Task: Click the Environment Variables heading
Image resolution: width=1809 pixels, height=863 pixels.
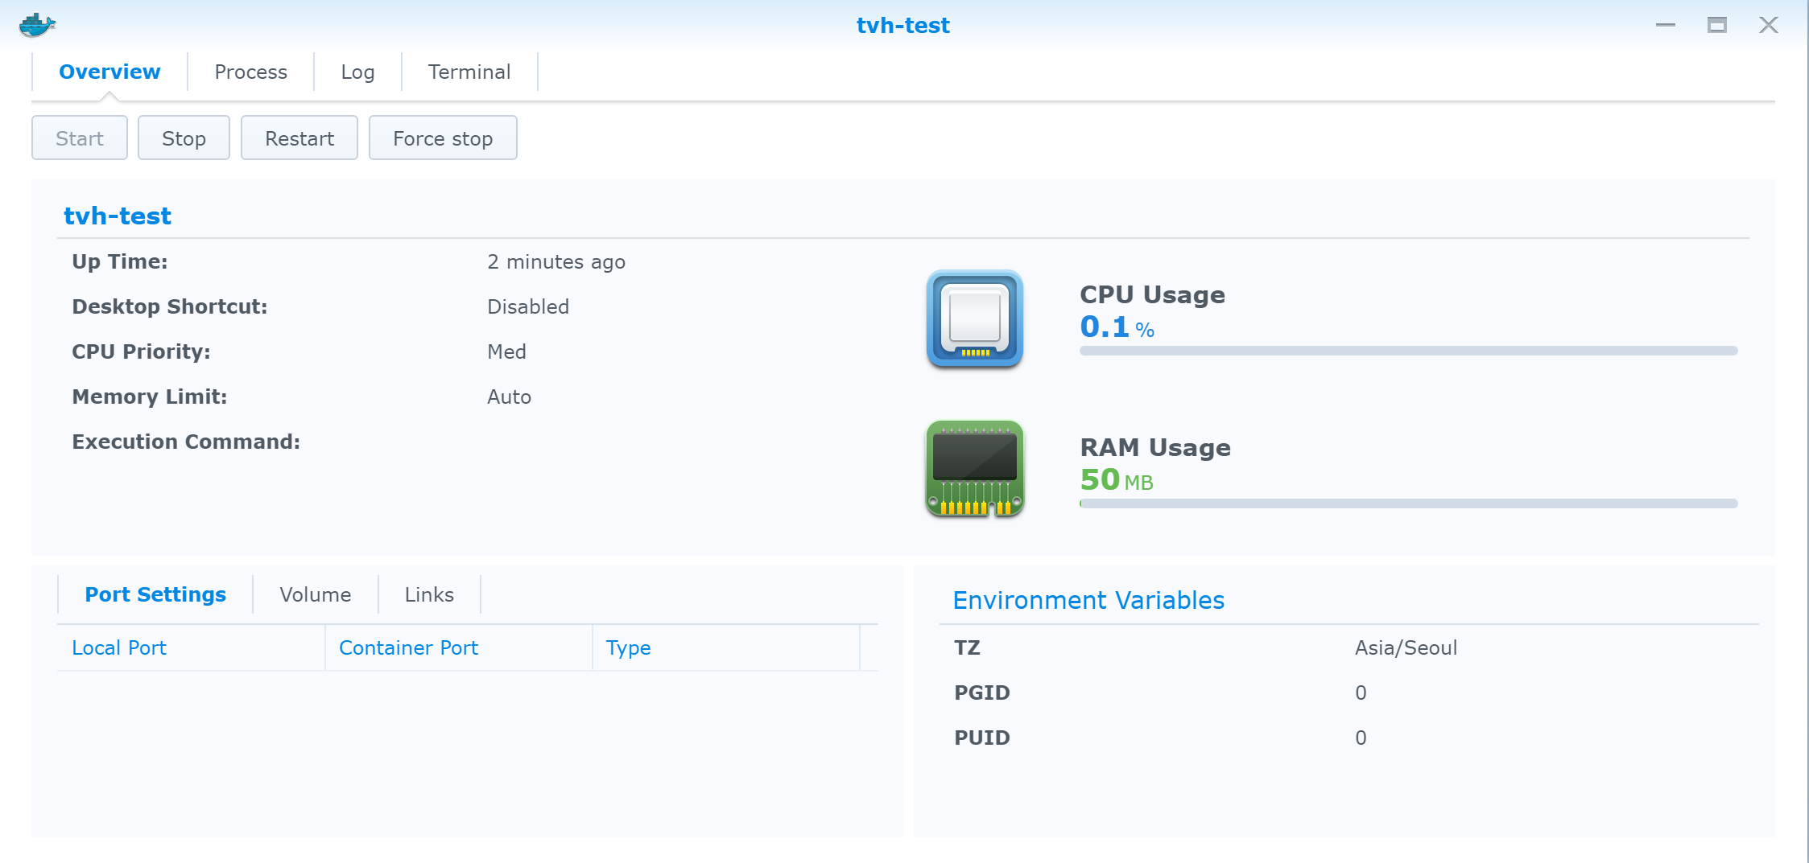Action: click(x=1088, y=600)
